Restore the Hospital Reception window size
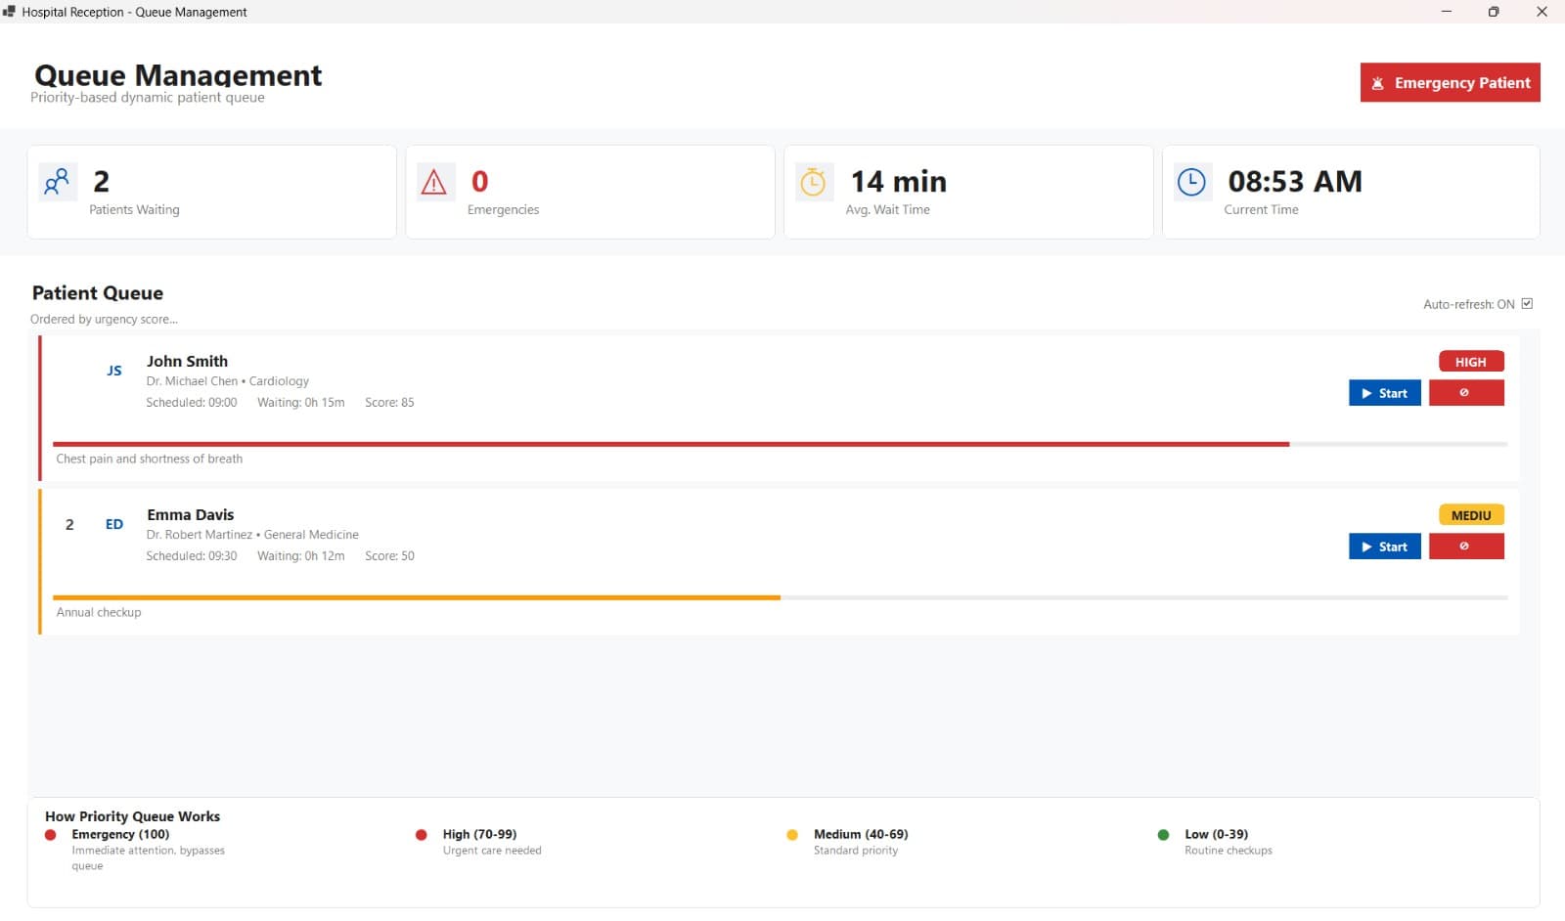 pyautogui.click(x=1494, y=12)
